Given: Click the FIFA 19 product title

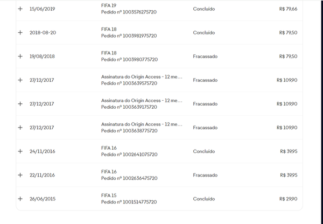Looking at the screenshot, I should tap(109, 5).
